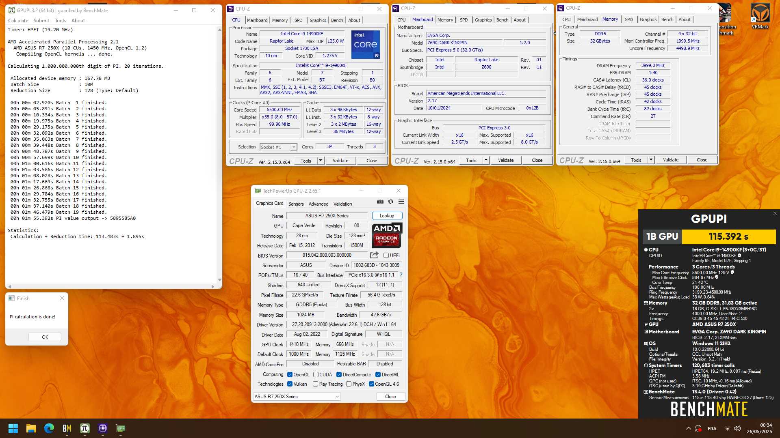Switch to Advanced tab in GPU-Z
Screen dimensions: 780x438
click(x=318, y=204)
